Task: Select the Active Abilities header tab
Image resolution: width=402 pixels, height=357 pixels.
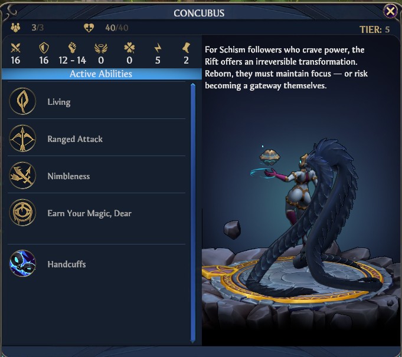Action: pyautogui.click(x=102, y=74)
